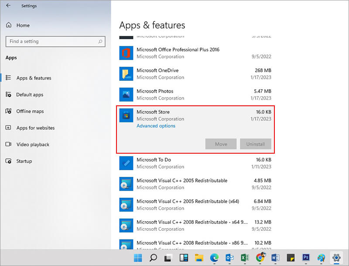Open the Video playback page

(x=33, y=145)
